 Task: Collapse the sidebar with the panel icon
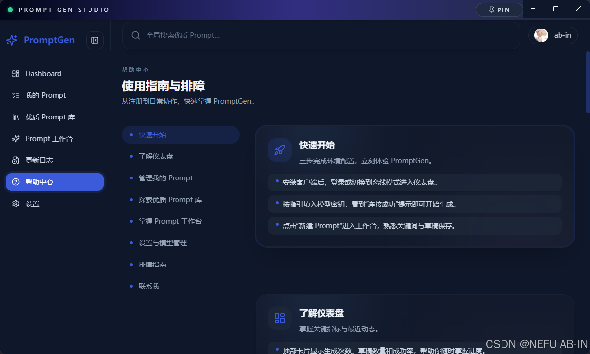pyautogui.click(x=95, y=40)
